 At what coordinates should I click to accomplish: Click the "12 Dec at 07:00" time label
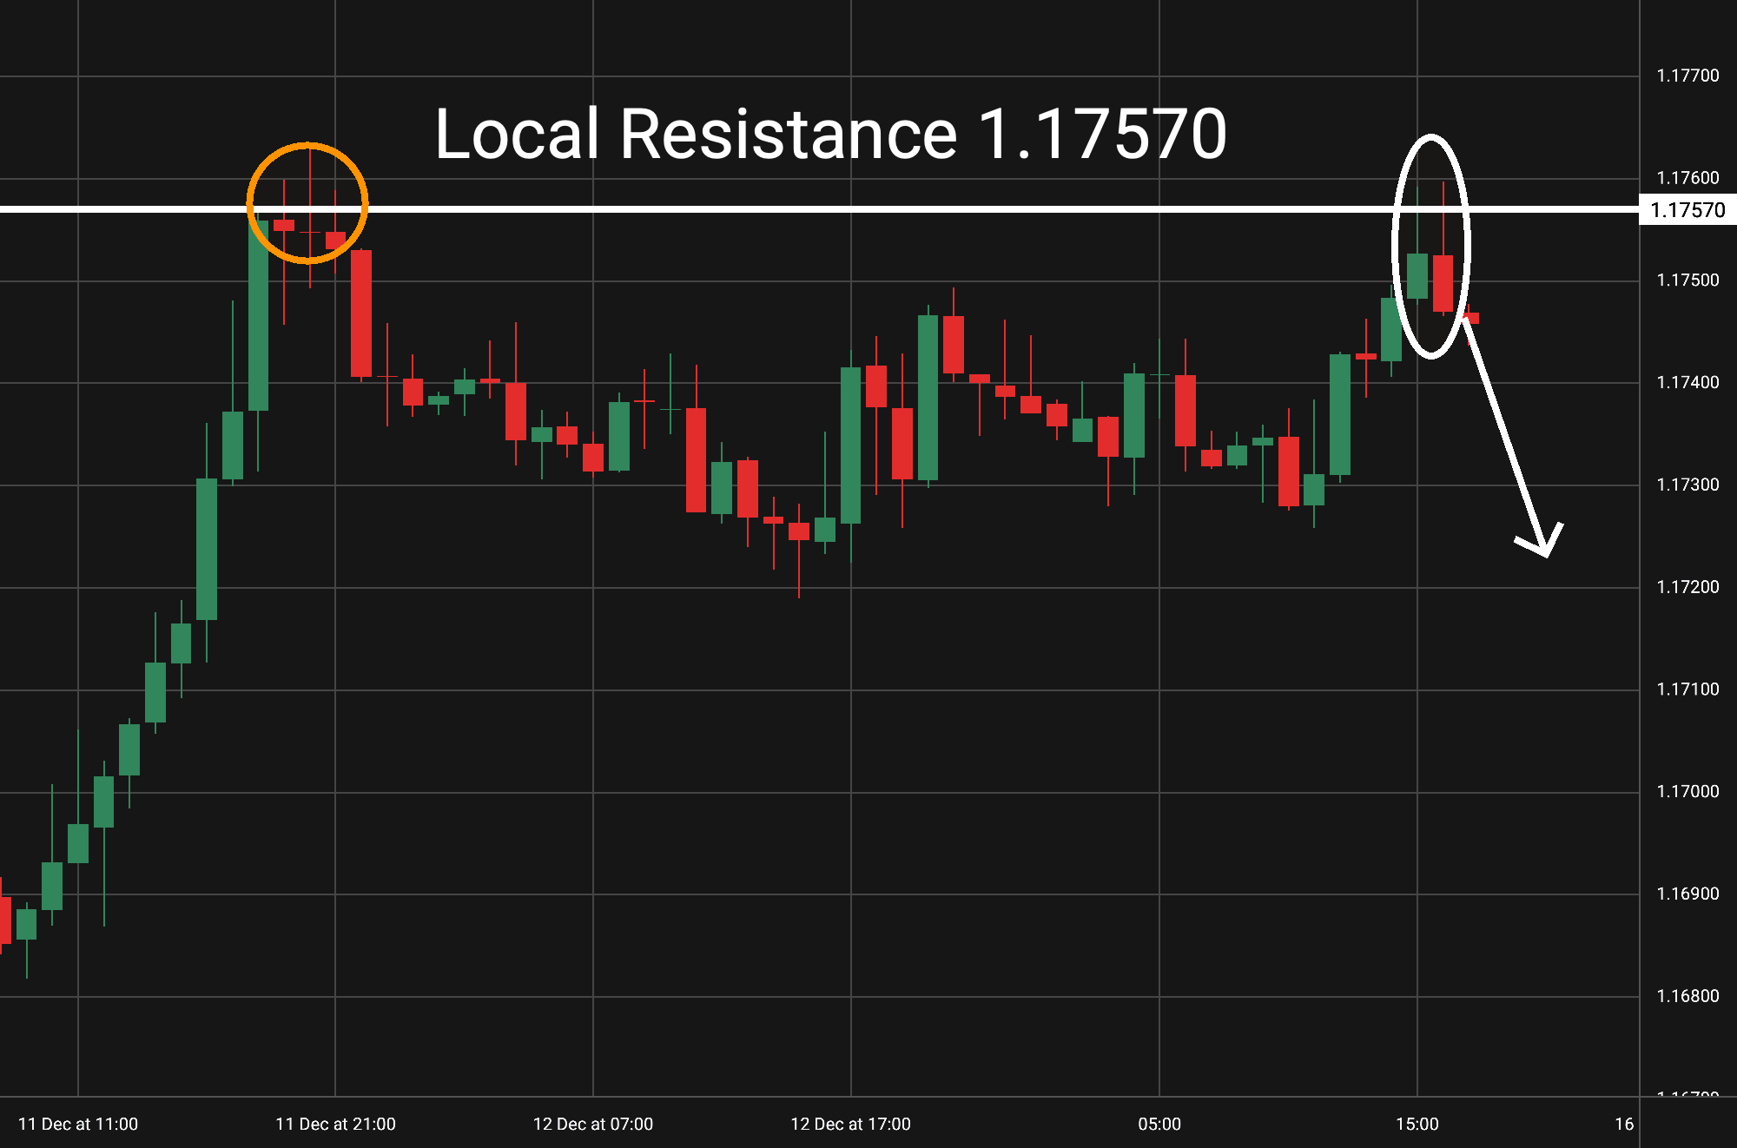pyautogui.click(x=592, y=1124)
